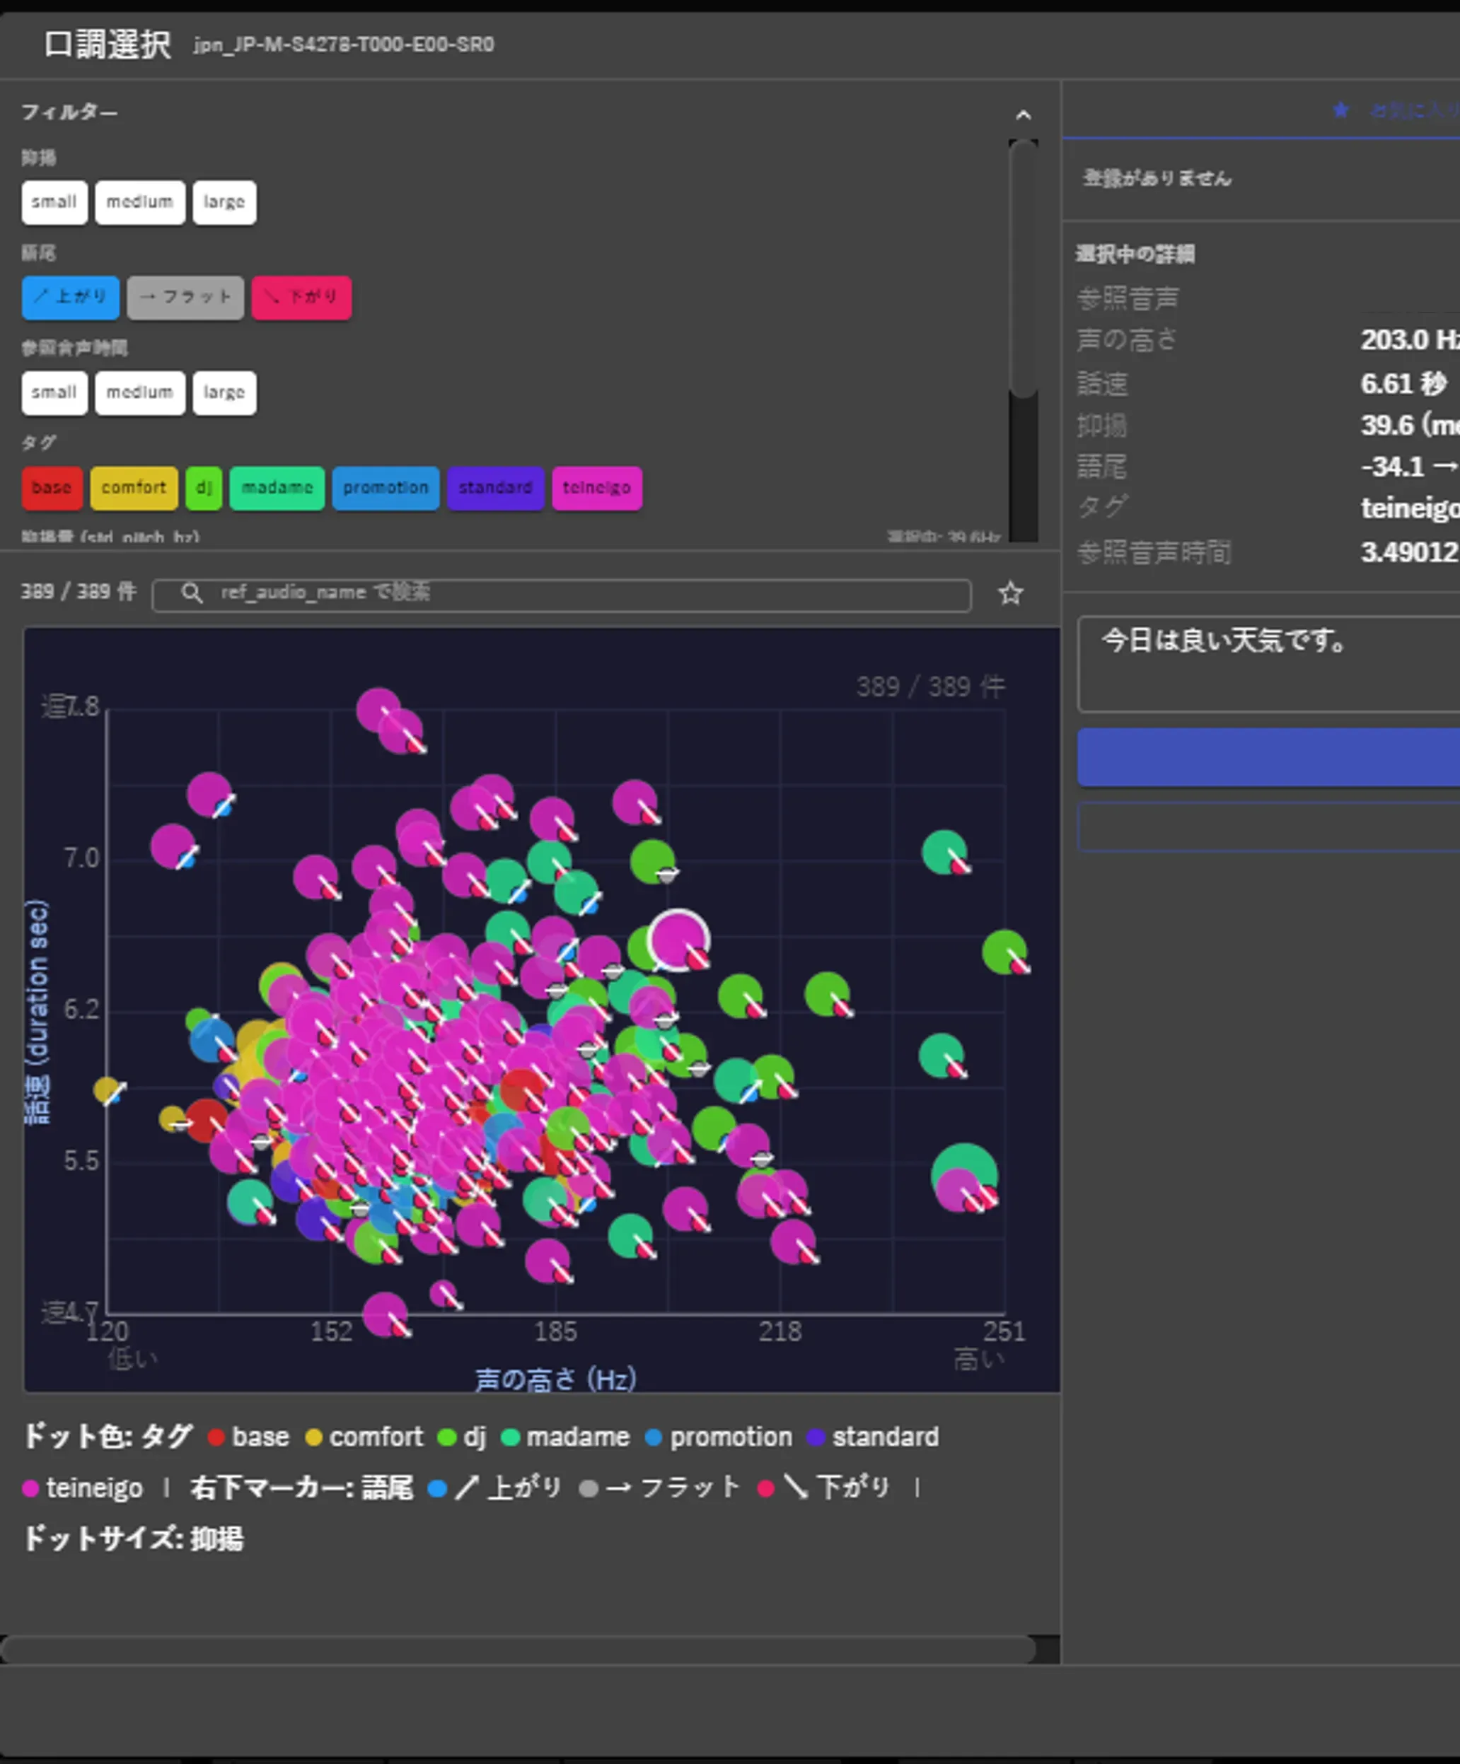
Task: Click the topmost teineigo dot near 7.8
Action: tap(378, 710)
